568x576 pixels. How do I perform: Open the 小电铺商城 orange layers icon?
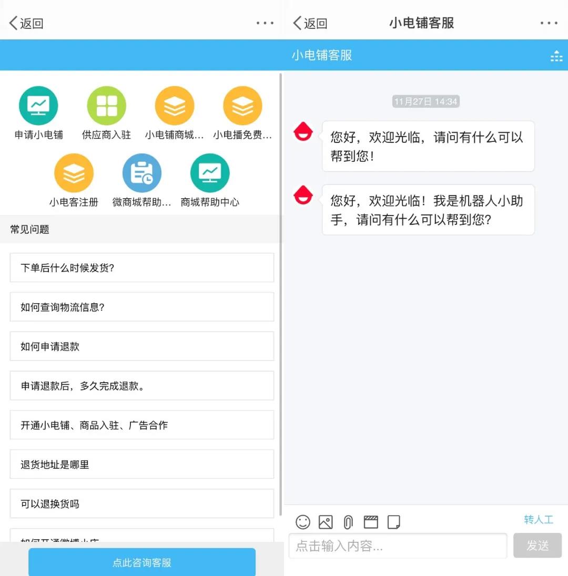pos(175,106)
